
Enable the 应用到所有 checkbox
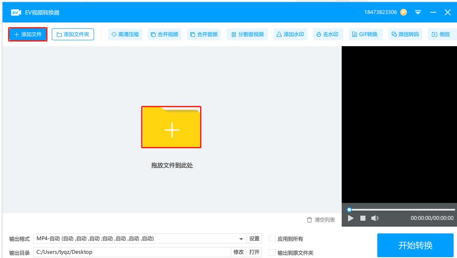(271, 239)
